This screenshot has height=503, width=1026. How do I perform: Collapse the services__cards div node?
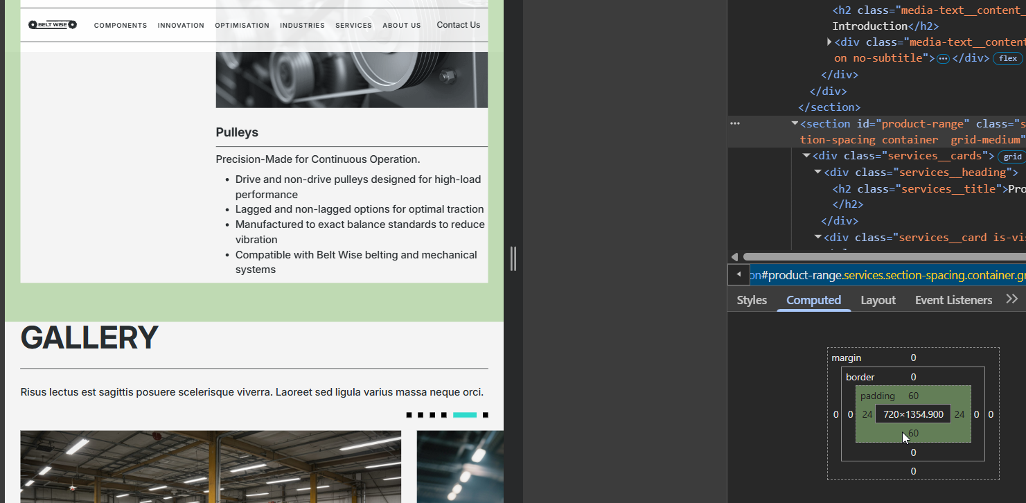(807, 156)
